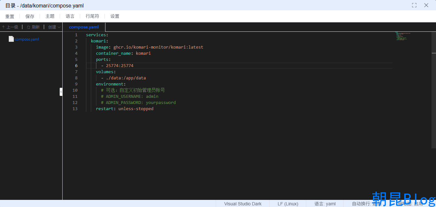This screenshot has width=436, height=207.
Task: Click the 'ports:' line
Action: tap(103, 59)
